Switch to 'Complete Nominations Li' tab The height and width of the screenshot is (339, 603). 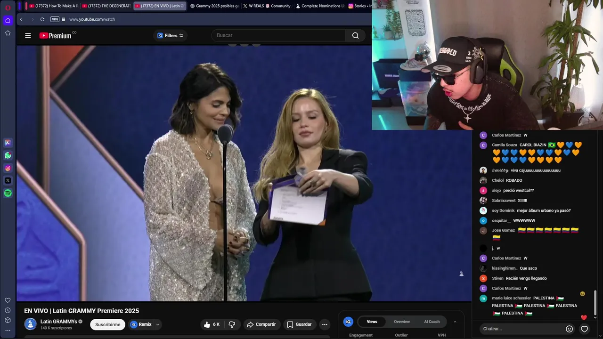pos(320,6)
